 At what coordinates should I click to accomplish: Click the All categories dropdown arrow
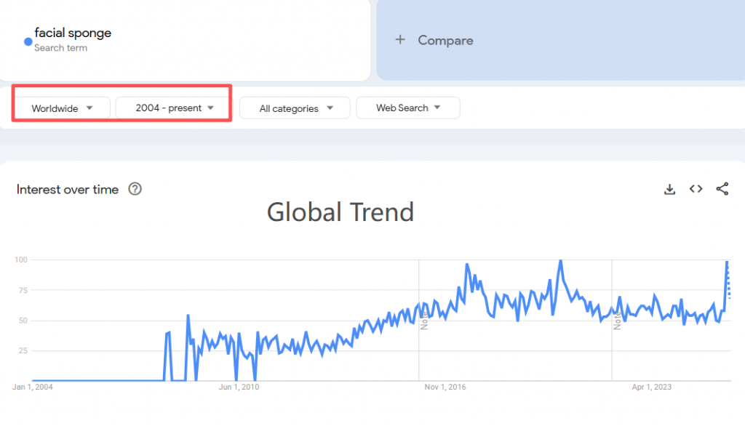(330, 108)
